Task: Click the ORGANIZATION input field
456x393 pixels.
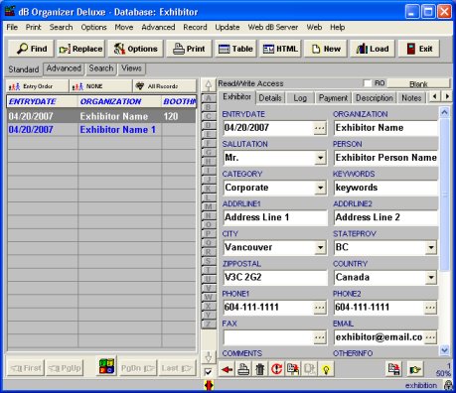Action: tap(385, 128)
